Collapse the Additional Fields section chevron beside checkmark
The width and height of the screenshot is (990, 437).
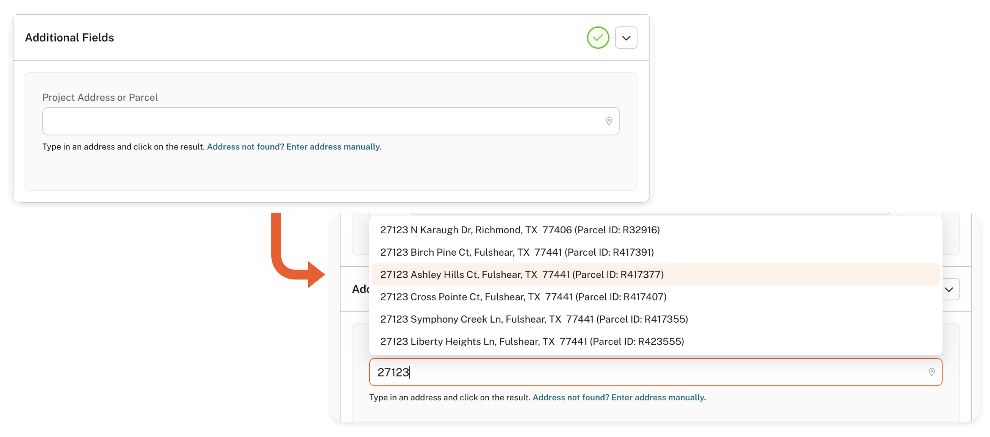point(626,38)
